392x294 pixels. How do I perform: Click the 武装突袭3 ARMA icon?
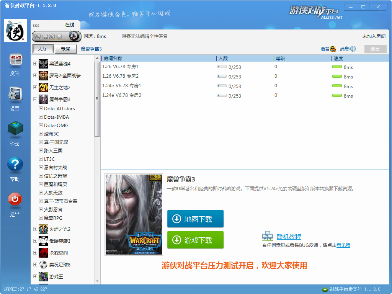click(x=43, y=241)
